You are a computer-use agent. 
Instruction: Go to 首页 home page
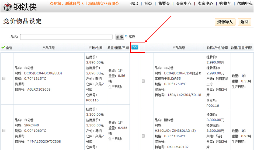[148, 3]
